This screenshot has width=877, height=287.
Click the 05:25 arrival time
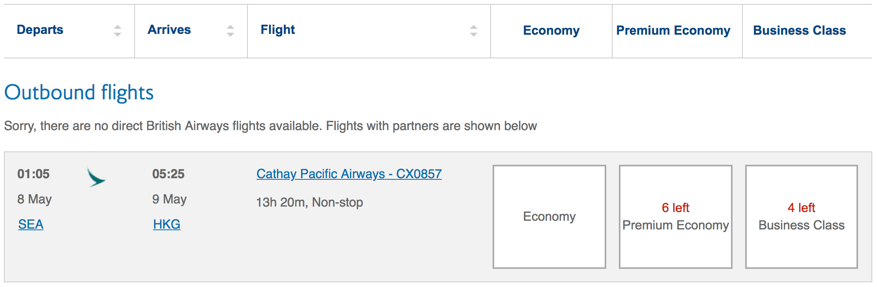point(169,174)
